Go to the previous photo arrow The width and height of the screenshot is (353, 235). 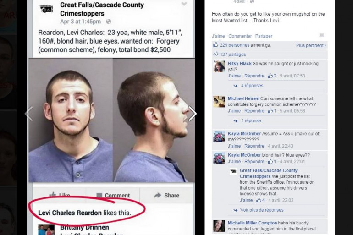pyautogui.click(x=29, y=114)
